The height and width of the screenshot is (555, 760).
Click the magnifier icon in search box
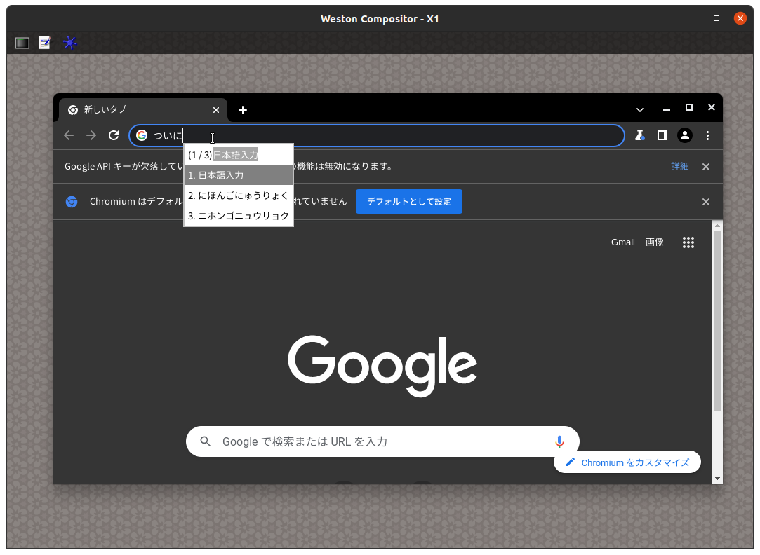point(206,441)
